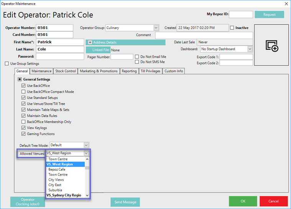The width and height of the screenshot is (291, 209).
Task: Click the Linked File button
Action: (x=98, y=50)
